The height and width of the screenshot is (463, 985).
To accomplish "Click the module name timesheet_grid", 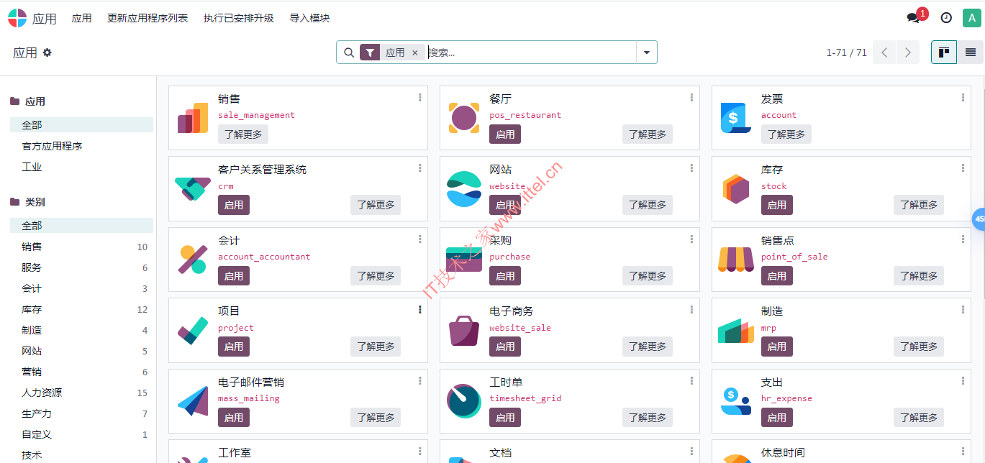I will [x=525, y=398].
